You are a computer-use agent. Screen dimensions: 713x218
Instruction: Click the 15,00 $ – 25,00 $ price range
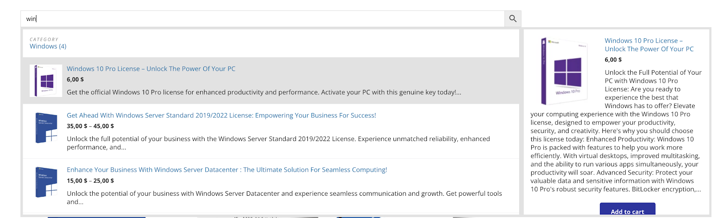[x=90, y=181]
